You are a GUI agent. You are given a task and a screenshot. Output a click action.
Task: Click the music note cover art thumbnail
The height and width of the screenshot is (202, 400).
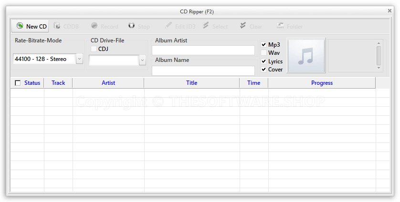306,56
